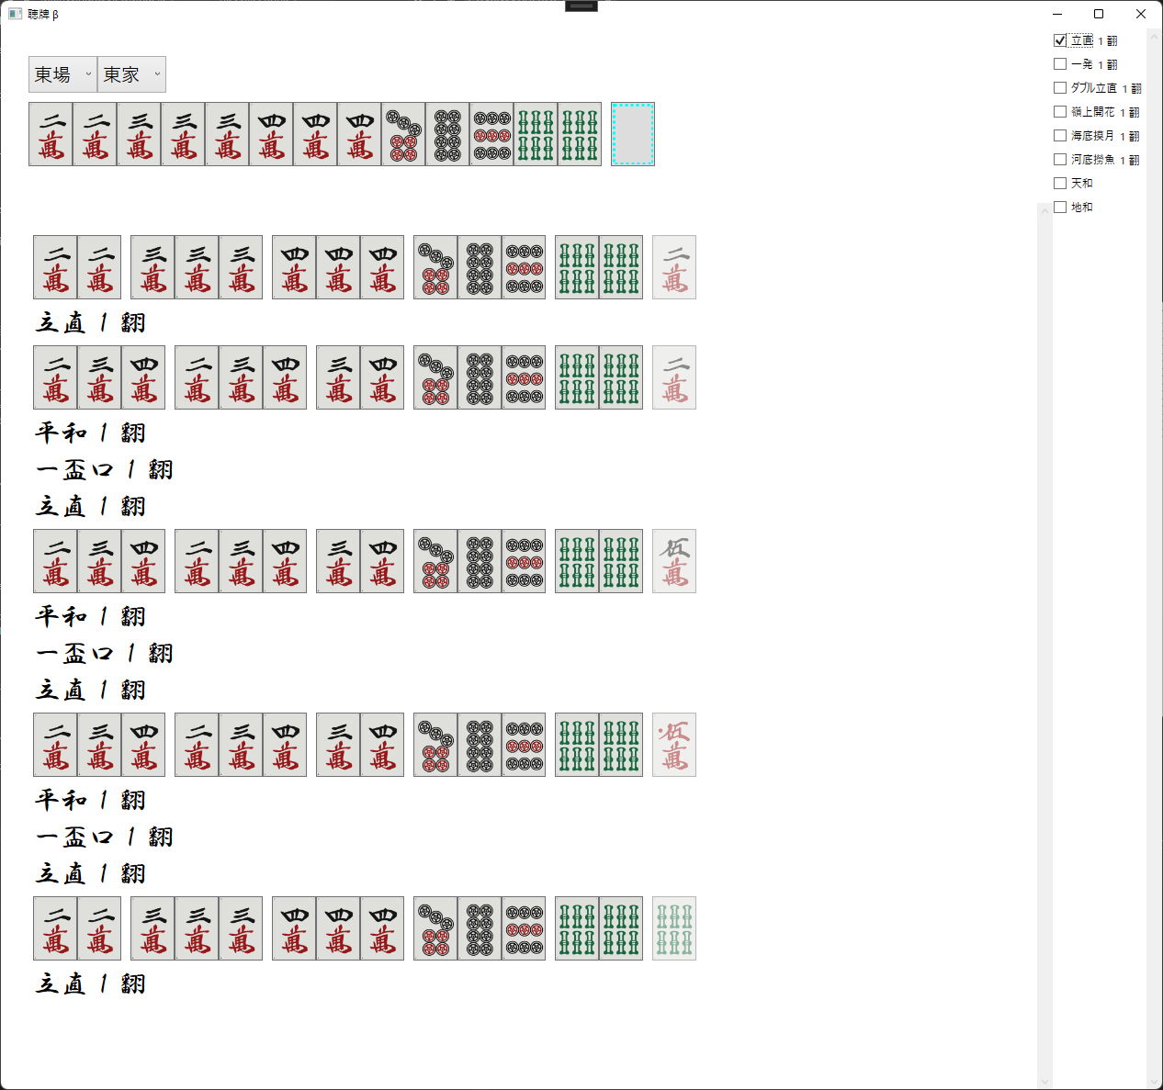Open the 東場 round selector
This screenshot has height=1090, width=1163.
pyautogui.click(x=62, y=74)
